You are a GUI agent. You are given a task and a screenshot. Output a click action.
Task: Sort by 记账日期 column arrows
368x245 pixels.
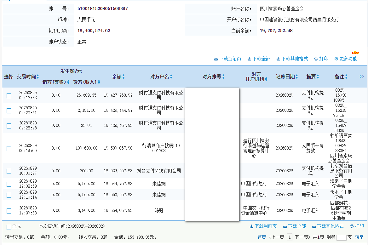pyautogui.click(x=297, y=77)
